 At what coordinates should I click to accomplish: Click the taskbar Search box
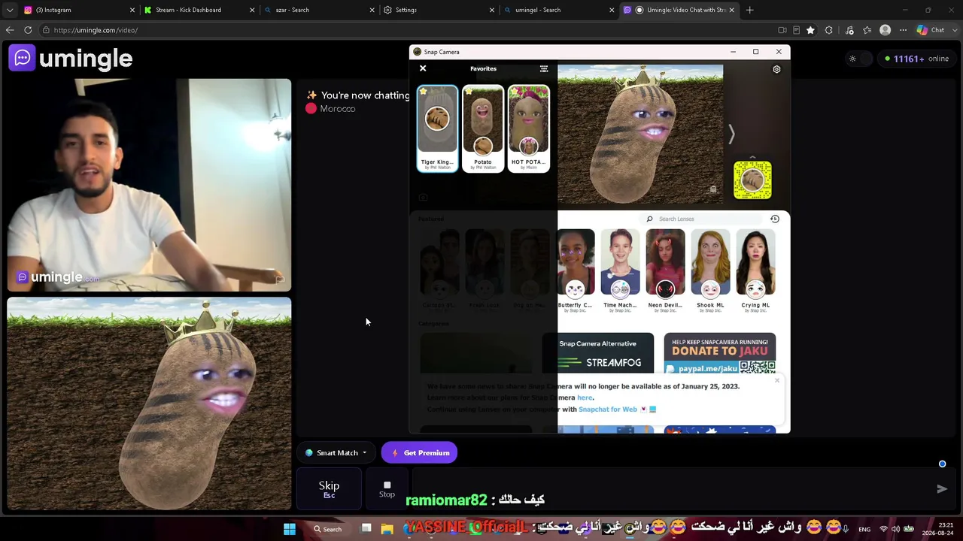coord(328,529)
